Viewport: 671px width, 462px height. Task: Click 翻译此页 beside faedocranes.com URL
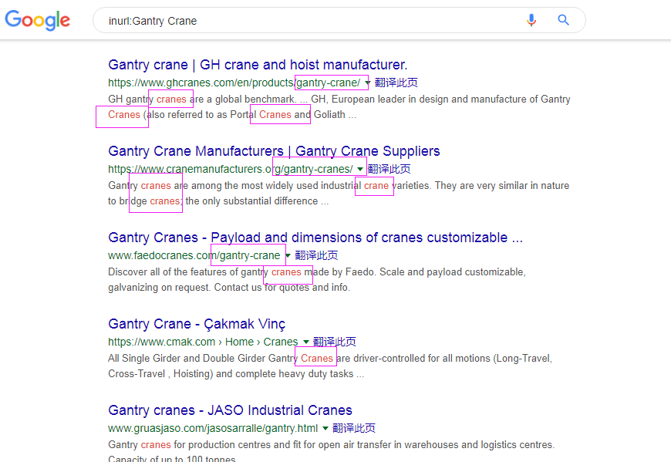tap(316, 255)
